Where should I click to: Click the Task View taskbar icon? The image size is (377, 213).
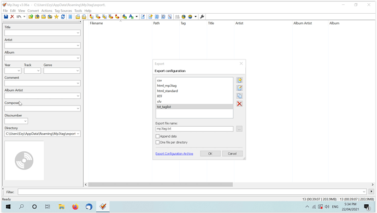tap(48, 206)
